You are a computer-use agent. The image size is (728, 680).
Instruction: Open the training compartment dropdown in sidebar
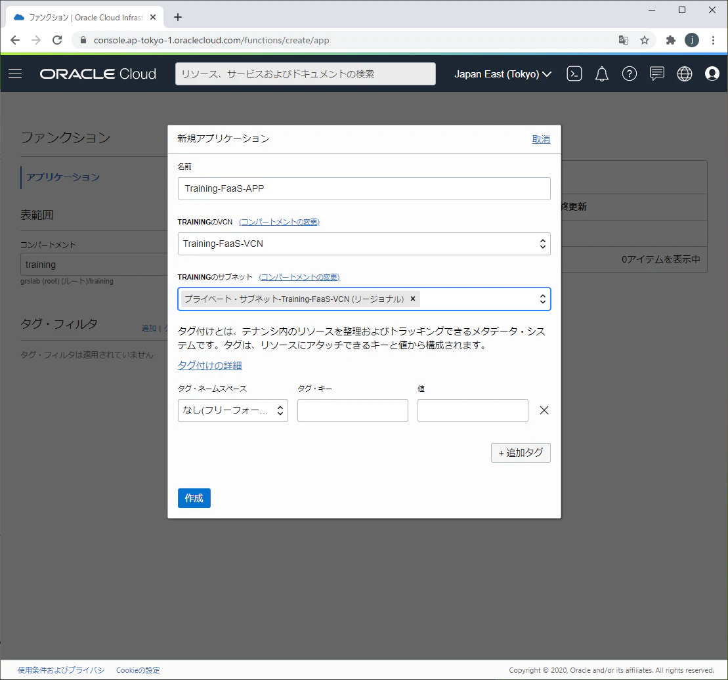(95, 264)
